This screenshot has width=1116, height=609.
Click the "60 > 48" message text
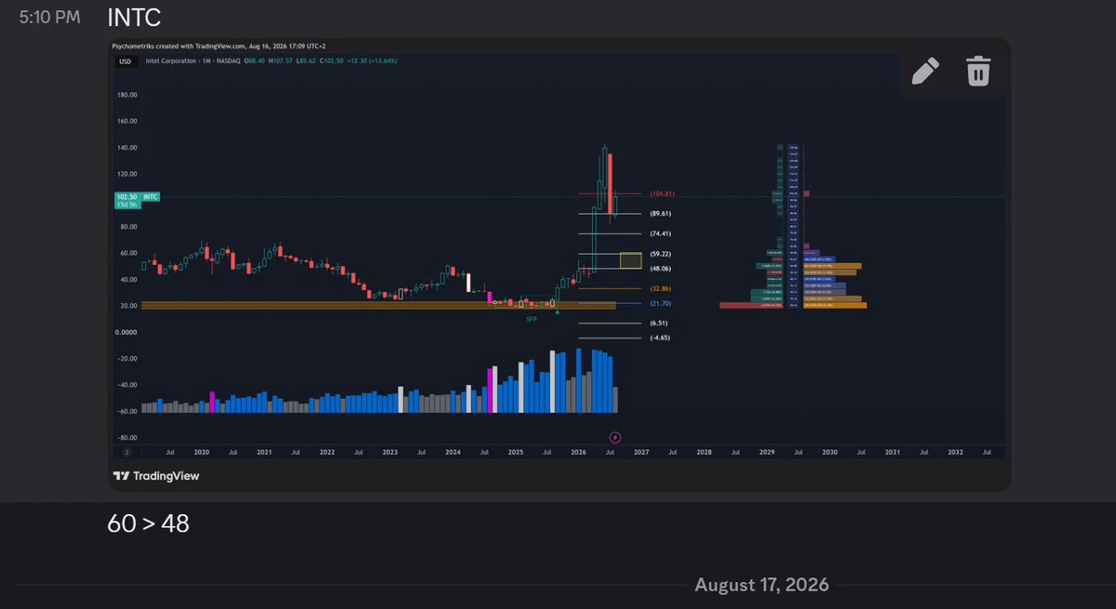click(148, 523)
